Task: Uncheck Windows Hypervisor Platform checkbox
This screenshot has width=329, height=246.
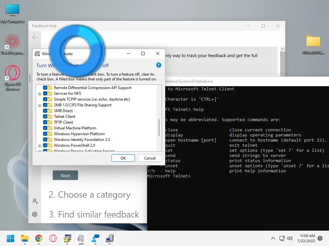Action: coord(45,134)
